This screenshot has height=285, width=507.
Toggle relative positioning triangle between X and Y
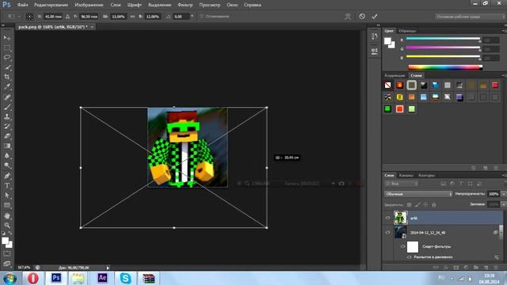(x=67, y=16)
